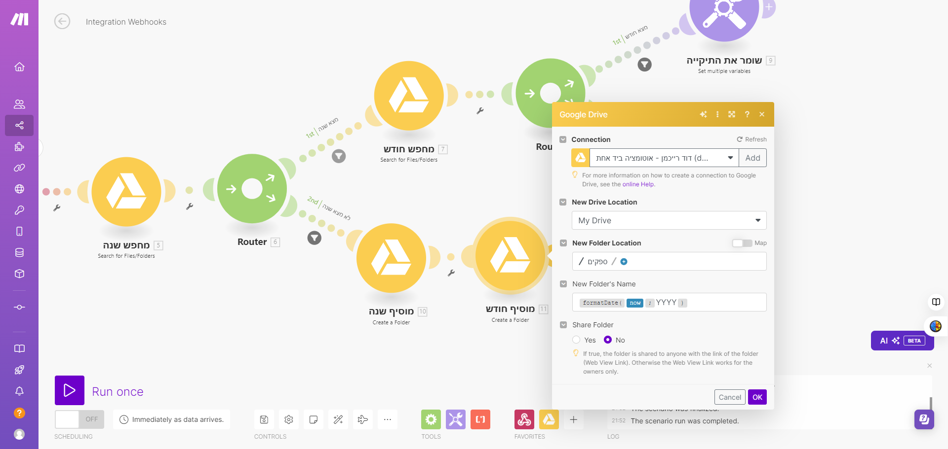The height and width of the screenshot is (449, 948).
Task: Open the flow control sidebar icon
Action: click(x=19, y=308)
